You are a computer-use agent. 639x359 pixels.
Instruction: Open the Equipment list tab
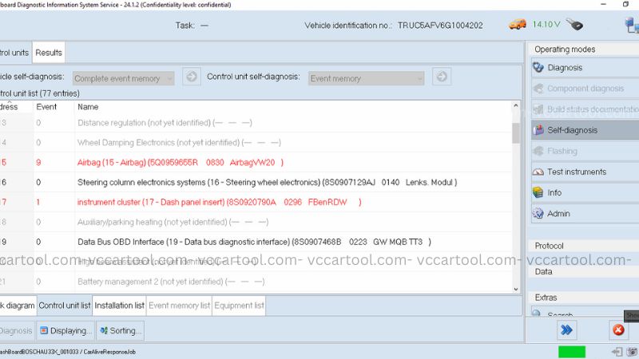[239, 306]
